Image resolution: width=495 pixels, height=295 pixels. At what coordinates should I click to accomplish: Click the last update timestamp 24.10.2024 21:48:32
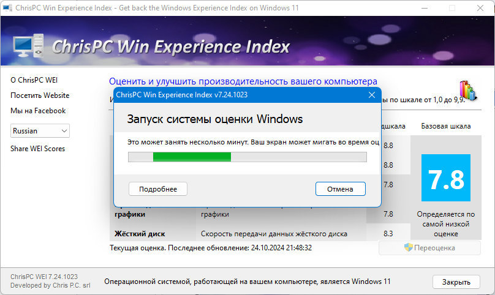281,248
